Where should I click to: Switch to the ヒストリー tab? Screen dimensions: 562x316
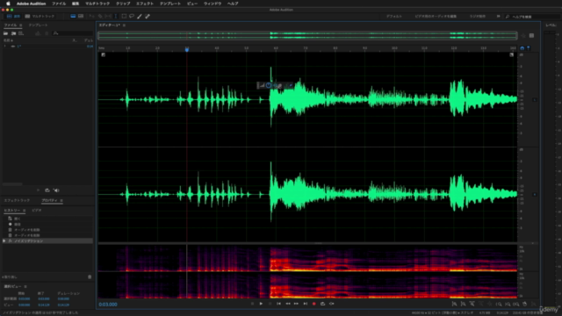12,211
